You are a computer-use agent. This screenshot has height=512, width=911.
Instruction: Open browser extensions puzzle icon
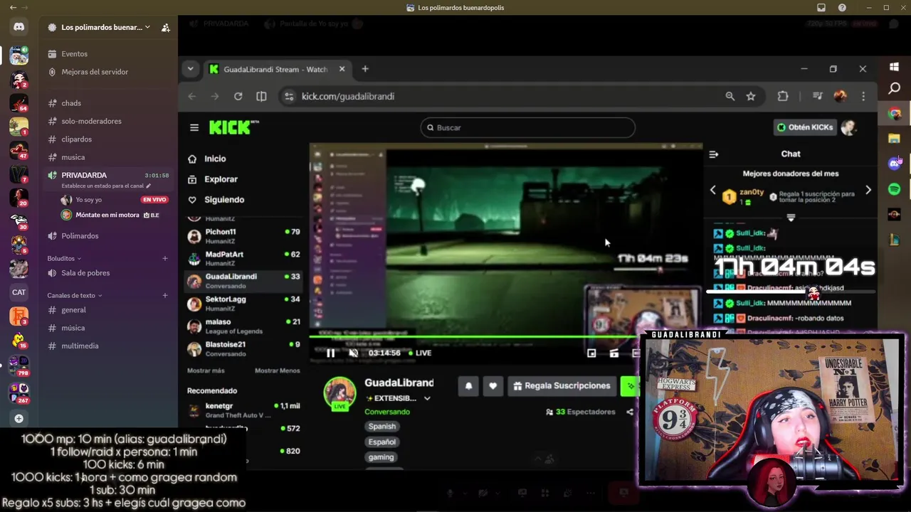[783, 97]
